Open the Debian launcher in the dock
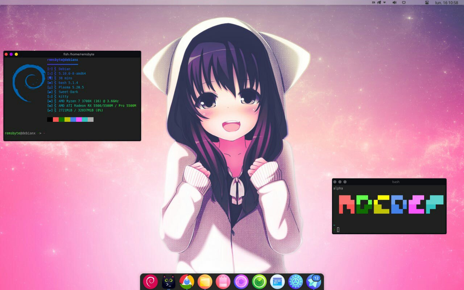The image size is (464, 290). (150, 282)
